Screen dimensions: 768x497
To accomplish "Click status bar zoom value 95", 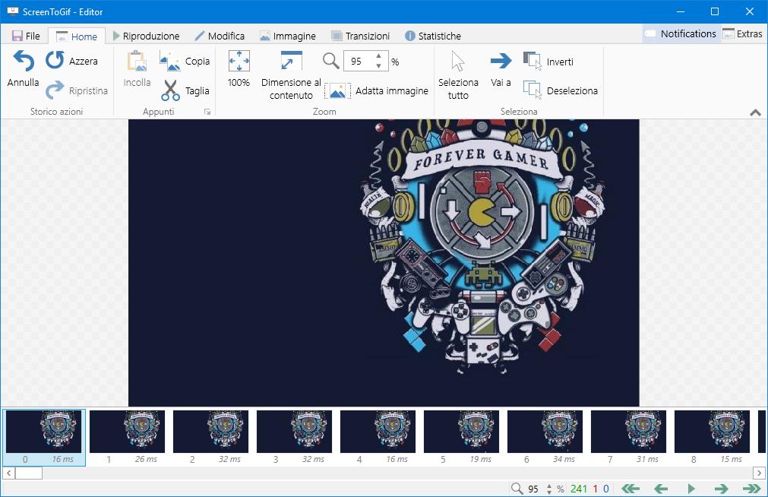I will click(533, 489).
